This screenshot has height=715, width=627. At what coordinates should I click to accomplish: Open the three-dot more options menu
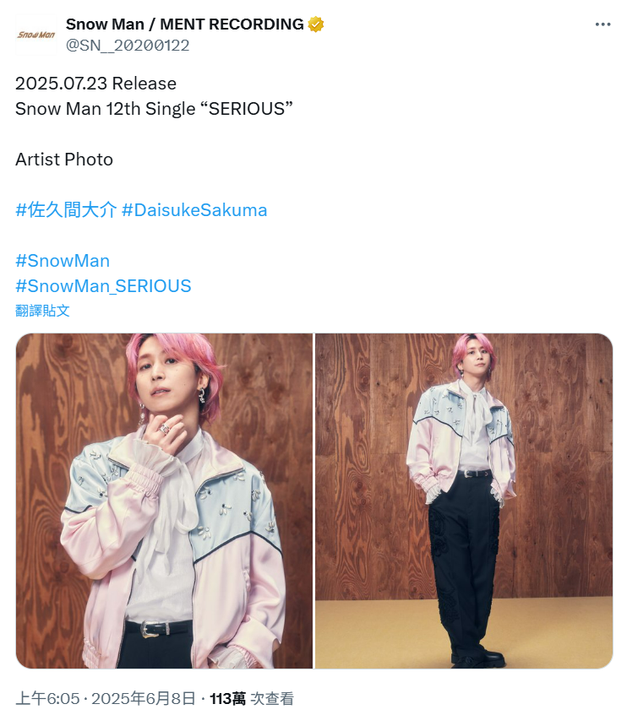tap(602, 24)
